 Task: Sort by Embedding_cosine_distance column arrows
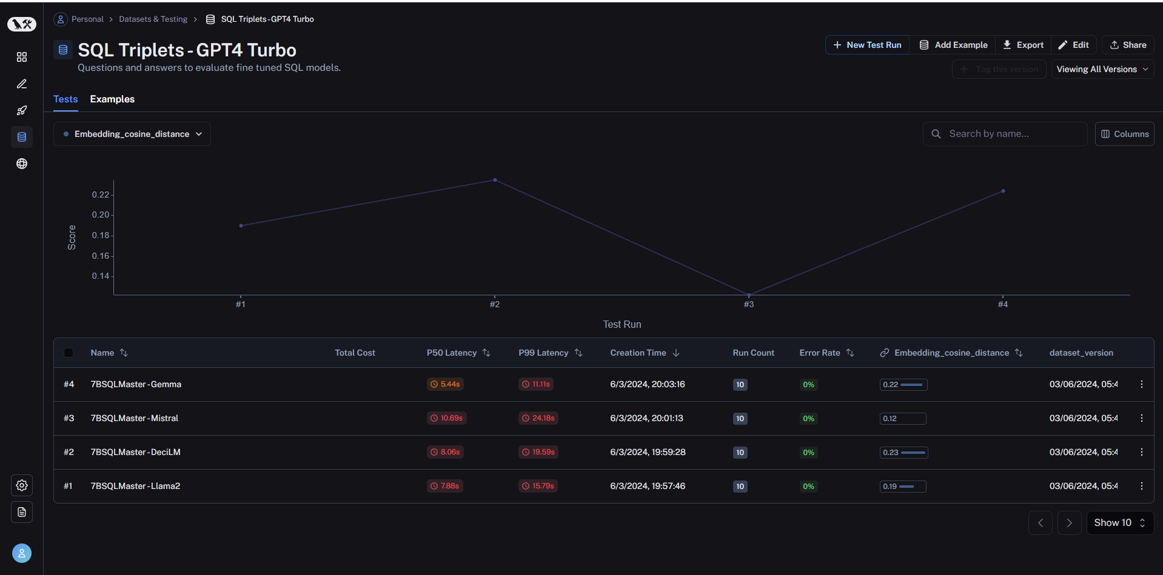(1019, 353)
